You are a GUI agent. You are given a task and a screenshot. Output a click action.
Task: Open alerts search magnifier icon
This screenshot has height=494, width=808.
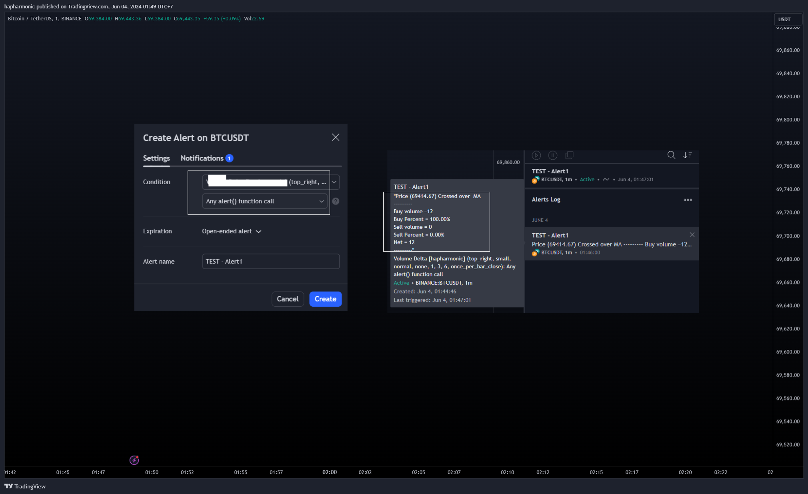671,155
